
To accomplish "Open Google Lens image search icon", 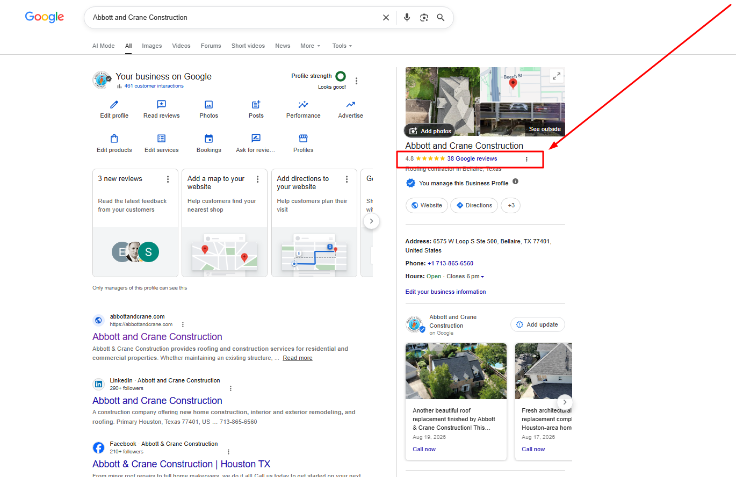I will (424, 18).
